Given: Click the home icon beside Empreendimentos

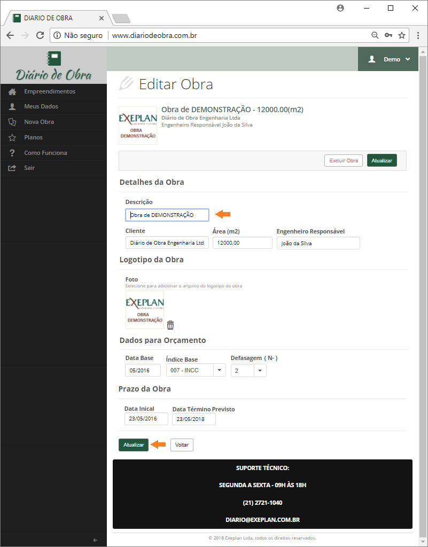Looking at the screenshot, I should [x=12, y=92].
